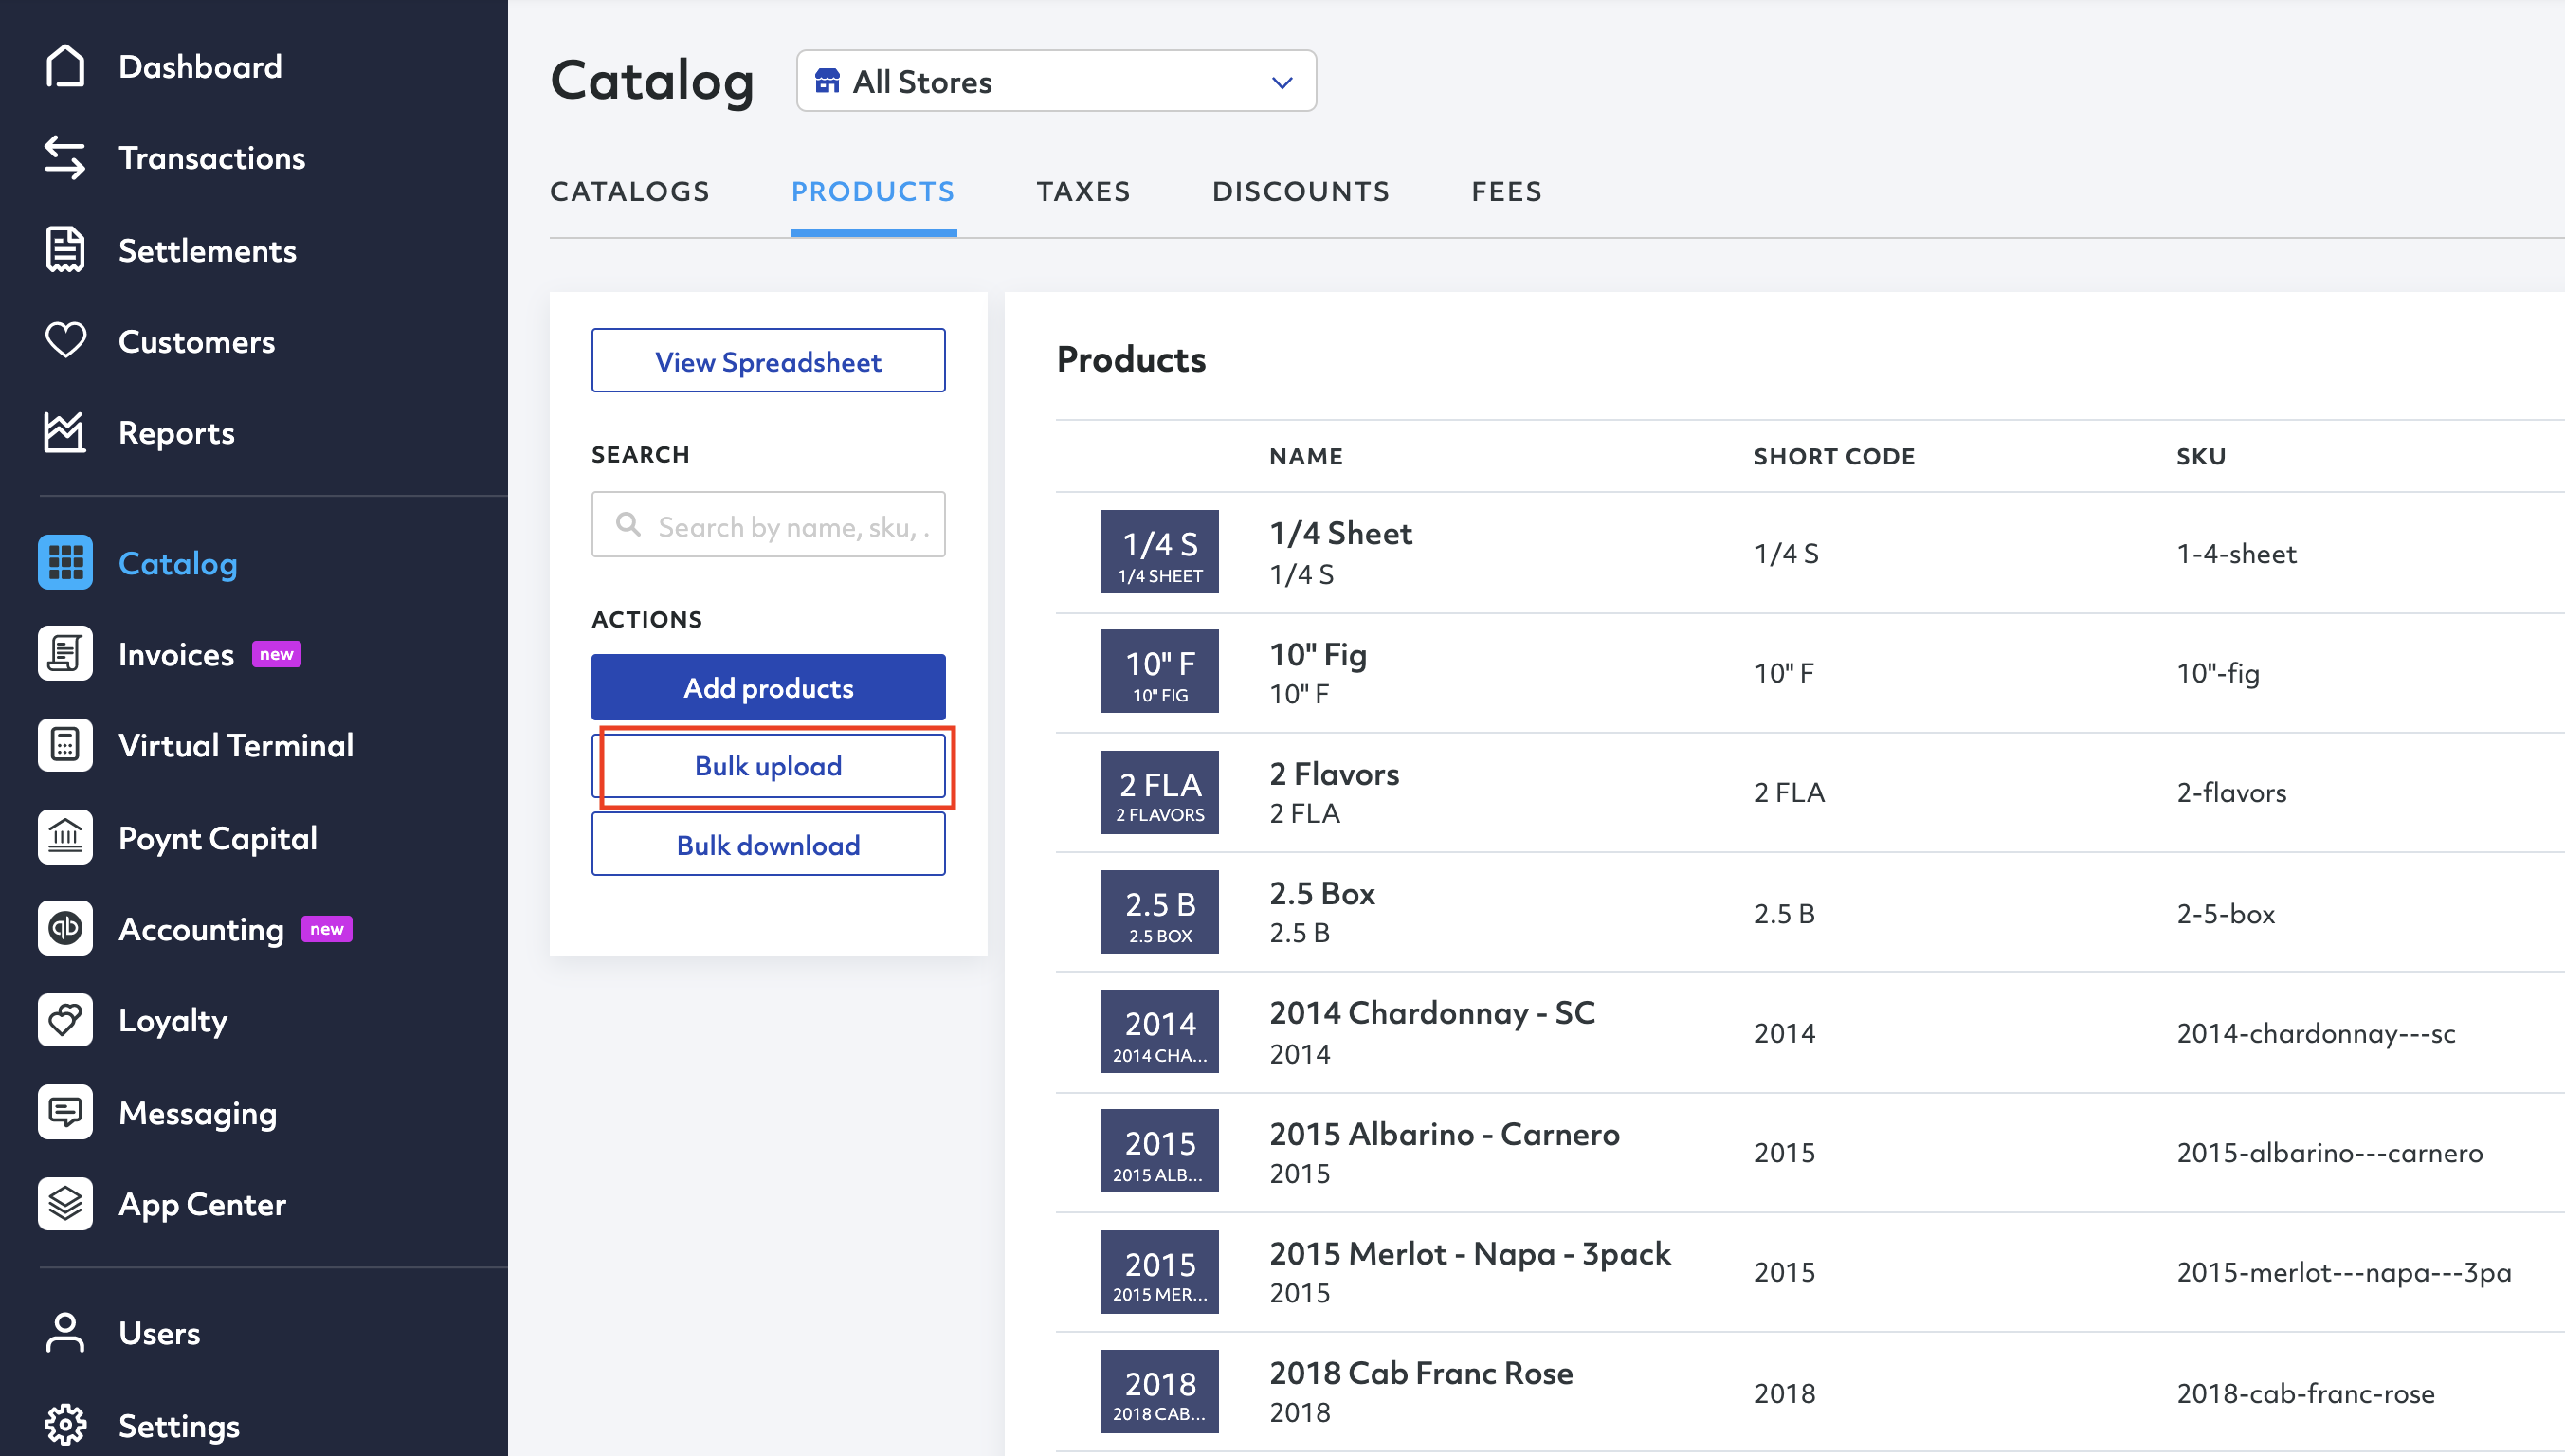The height and width of the screenshot is (1456, 2565).
Task: Open Accounting QuickBooks icon
Action: point(65,929)
